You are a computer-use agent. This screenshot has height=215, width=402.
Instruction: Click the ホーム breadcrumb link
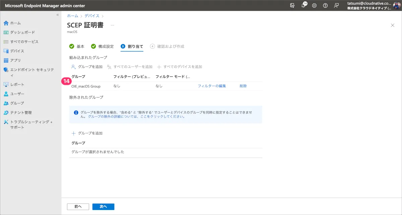pyautogui.click(x=72, y=16)
